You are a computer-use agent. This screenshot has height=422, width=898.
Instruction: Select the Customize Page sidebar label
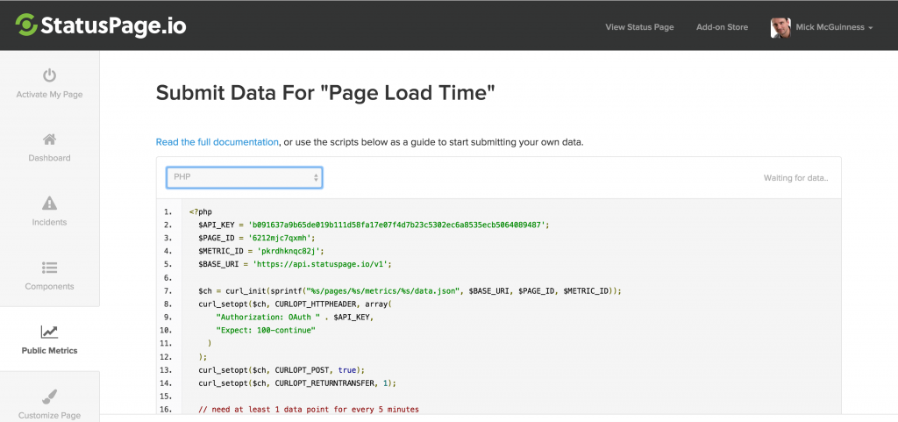pos(49,415)
